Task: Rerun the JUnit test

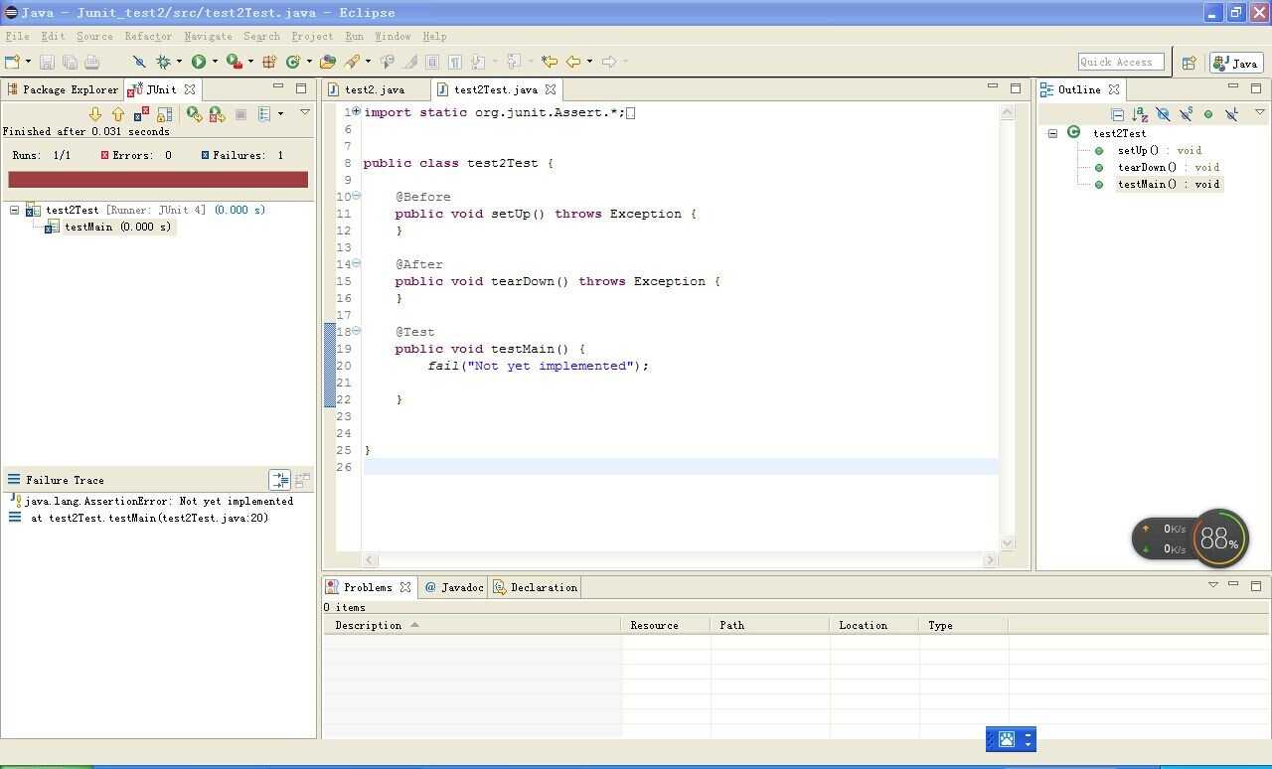Action: [194, 114]
